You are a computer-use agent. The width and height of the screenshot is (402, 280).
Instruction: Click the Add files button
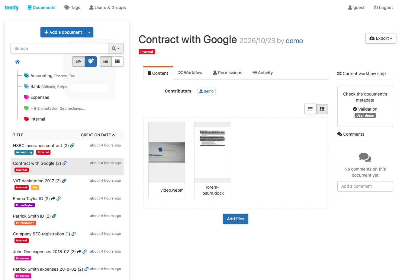pyautogui.click(x=236, y=219)
